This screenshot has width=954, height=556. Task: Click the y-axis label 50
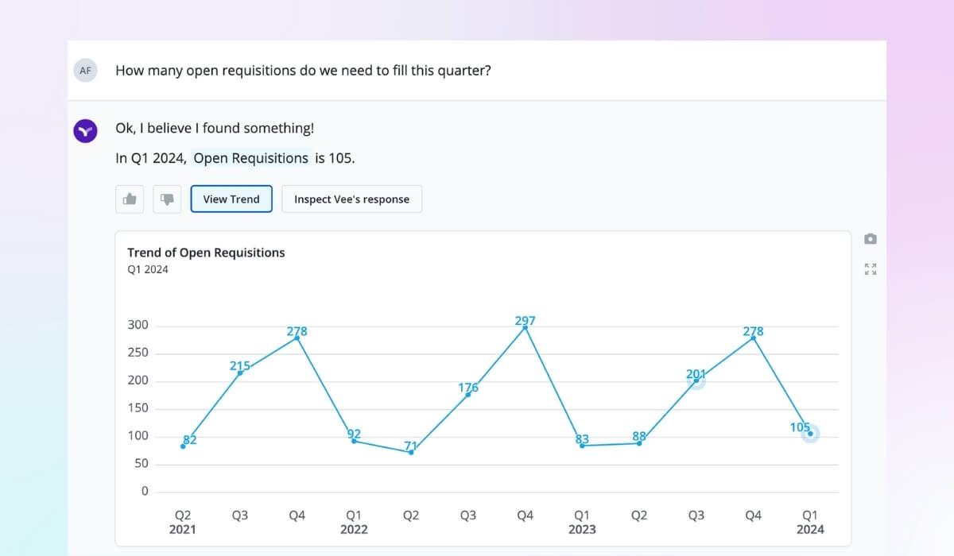point(141,464)
